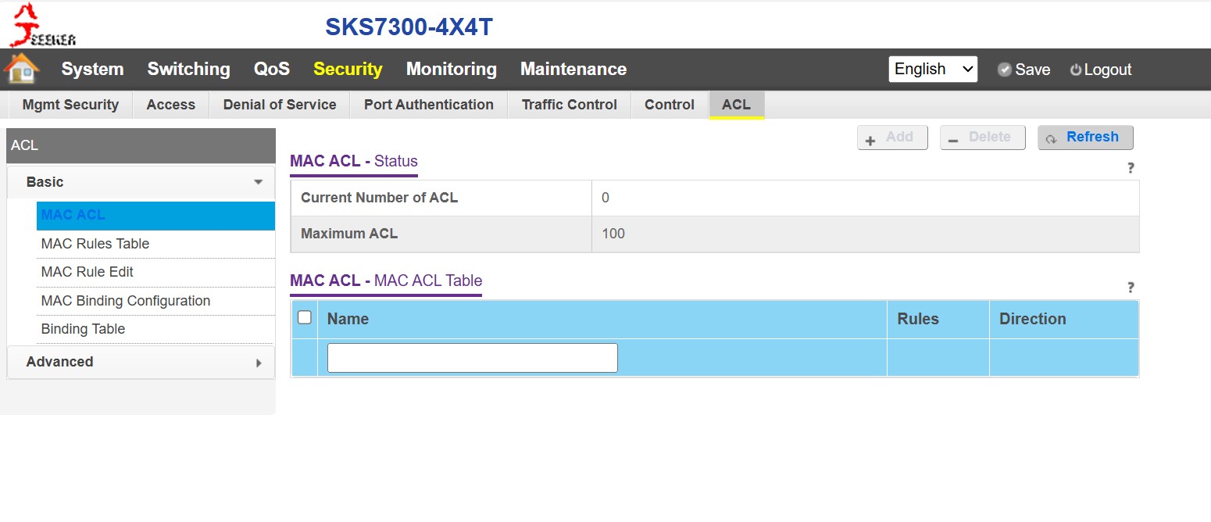Click help question mark beside MAC ACL Status
The image size is (1211, 522).
click(1130, 168)
